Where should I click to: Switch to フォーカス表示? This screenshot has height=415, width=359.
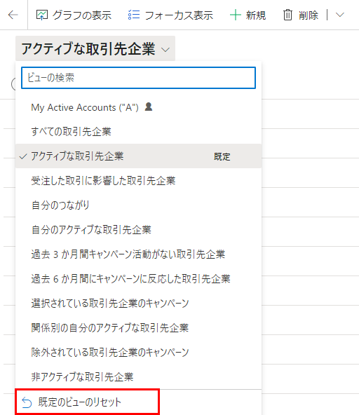[170, 15]
